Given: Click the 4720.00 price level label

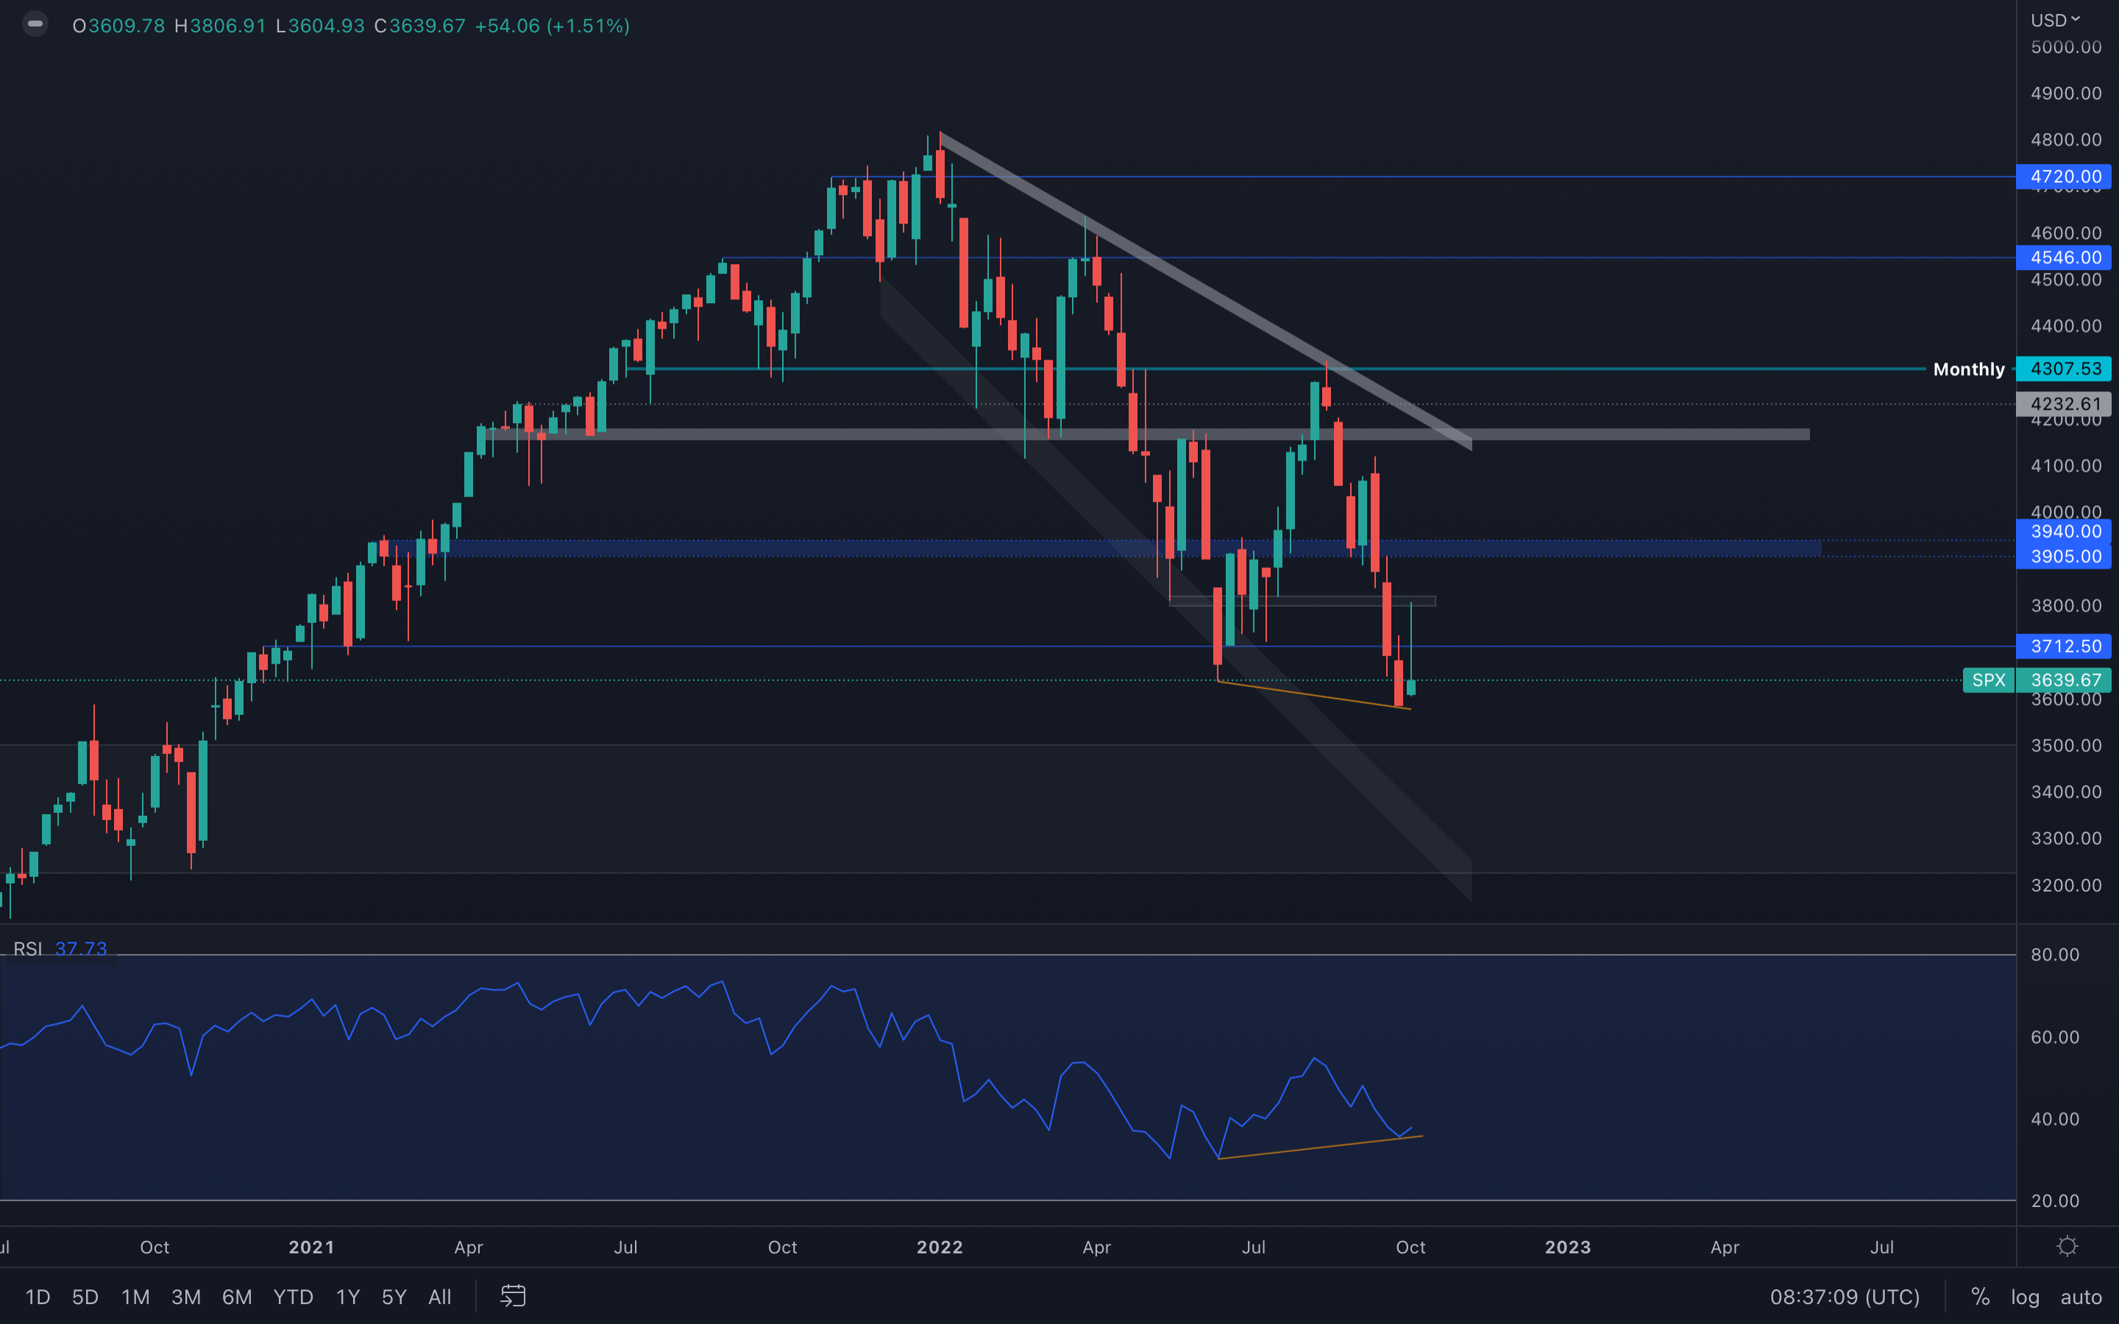Looking at the screenshot, I should (2064, 177).
